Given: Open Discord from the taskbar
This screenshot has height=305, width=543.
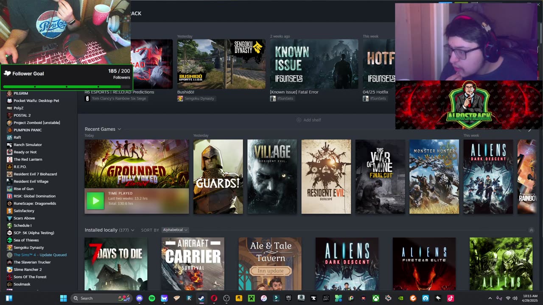Looking at the screenshot, I should [x=140, y=298].
